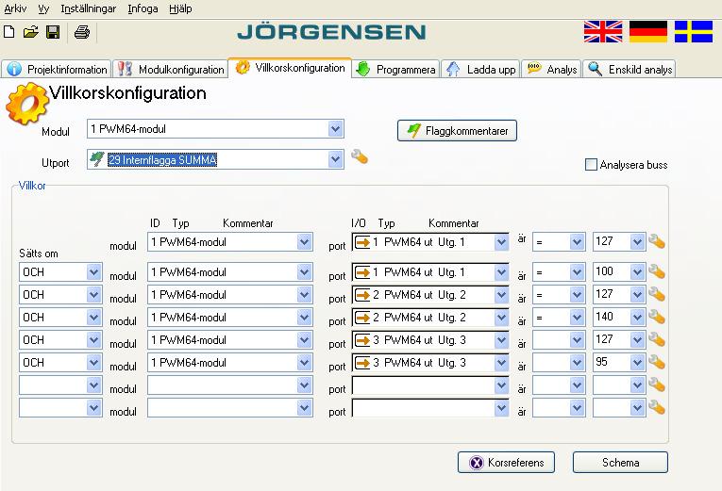Switch to the Analys tab
Viewport: 722px width, 491px height.
(551, 69)
